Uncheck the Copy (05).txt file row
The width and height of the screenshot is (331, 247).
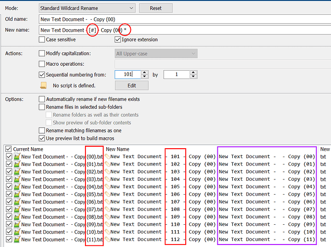pos(9,194)
